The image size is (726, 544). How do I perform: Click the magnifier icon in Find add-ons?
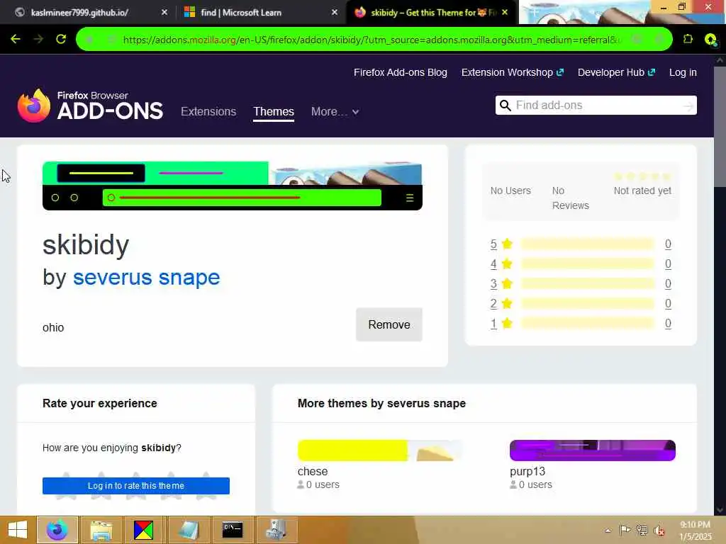click(506, 106)
